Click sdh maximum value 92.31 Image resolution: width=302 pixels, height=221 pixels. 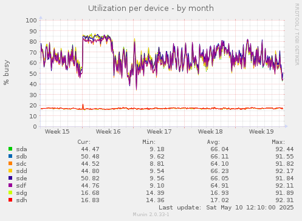pyautogui.click(x=284, y=200)
